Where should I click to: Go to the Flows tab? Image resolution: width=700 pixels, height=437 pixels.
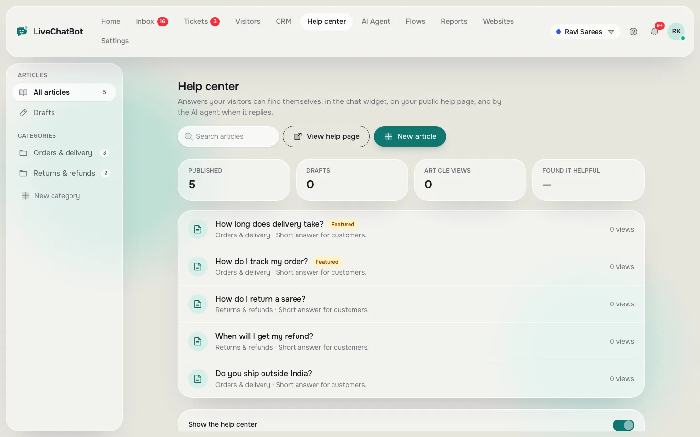pos(415,21)
